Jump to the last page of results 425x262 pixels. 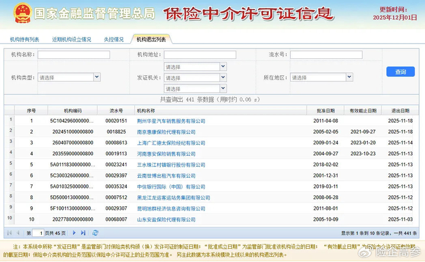83,232
